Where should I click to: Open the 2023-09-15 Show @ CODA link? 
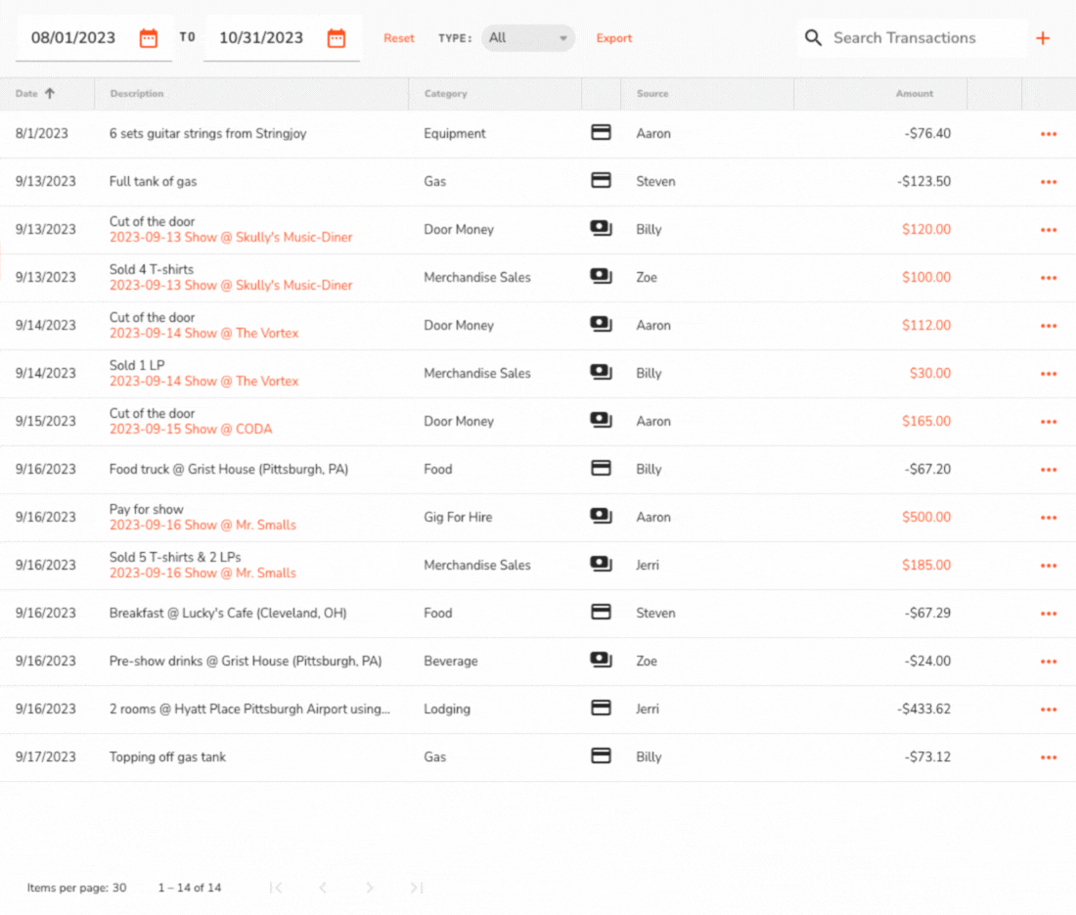tap(191, 429)
